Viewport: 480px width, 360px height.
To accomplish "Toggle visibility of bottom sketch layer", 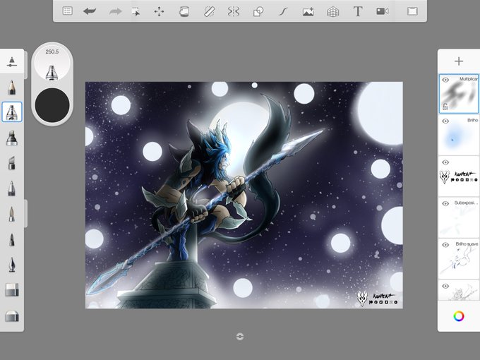I will pyautogui.click(x=445, y=286).
